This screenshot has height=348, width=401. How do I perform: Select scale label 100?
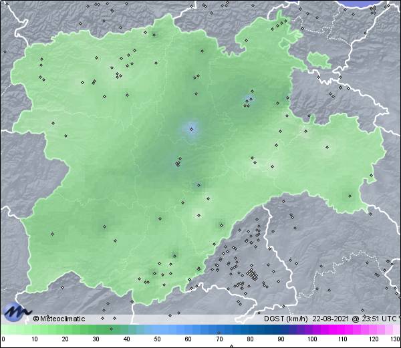312,339
